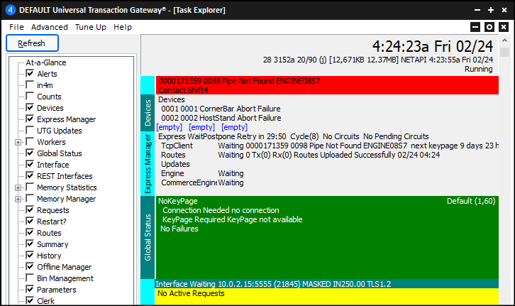Image resolution: width=515 pixels, height=306 pixels.
Task: Expand the Workers tree node
Action: [x=18, y=142]
